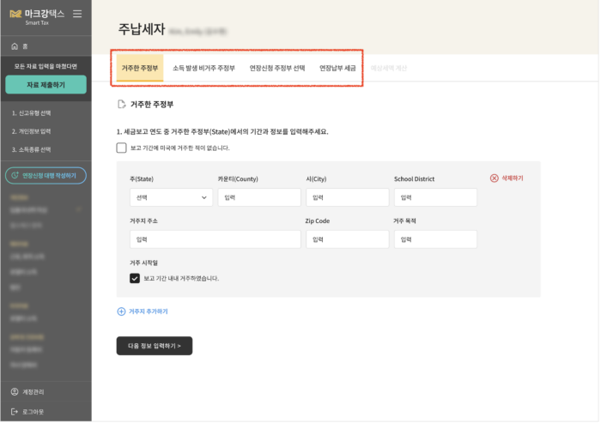Viewport: 601px width, 423px height.
Task: Open the 주(State) 선택 dropdown
Action: click(171, 197)
